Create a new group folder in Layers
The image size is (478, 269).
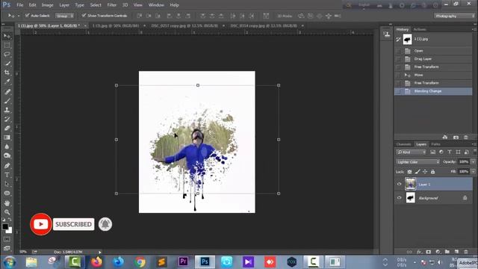(x=447, y=252)
